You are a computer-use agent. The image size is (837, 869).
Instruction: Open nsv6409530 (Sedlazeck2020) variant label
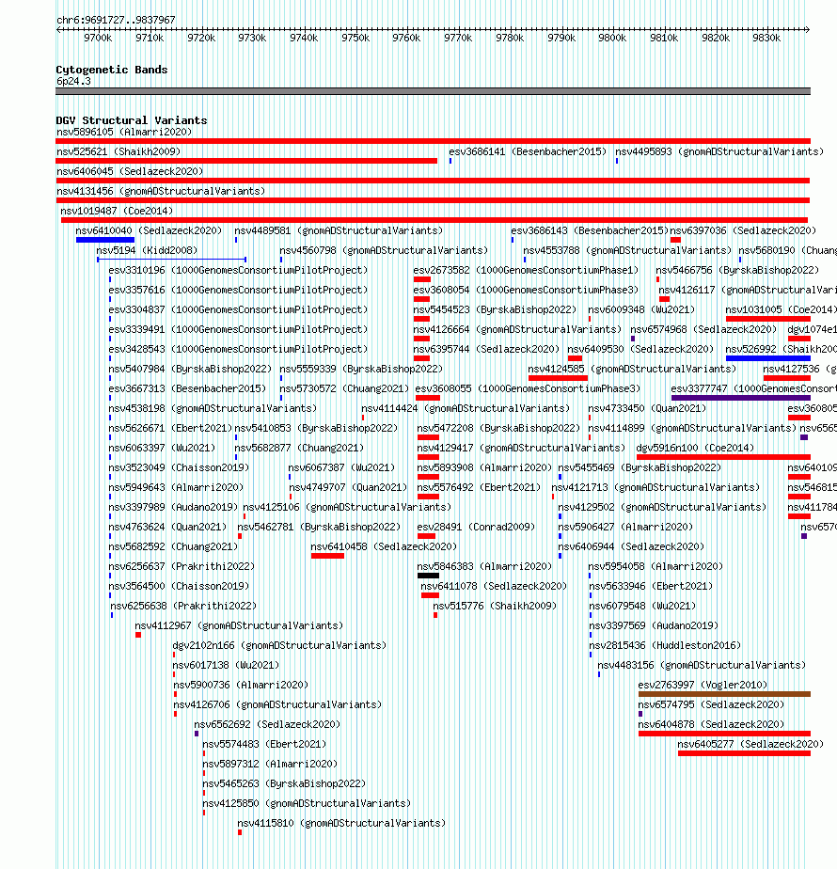pyautogui.click(x=640, y=349)
